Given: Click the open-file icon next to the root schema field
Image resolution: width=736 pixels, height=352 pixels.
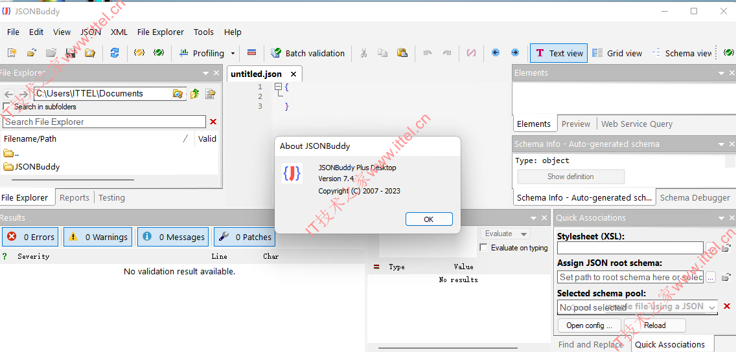Looking at the screenshot, I should (x=726, y=277).
